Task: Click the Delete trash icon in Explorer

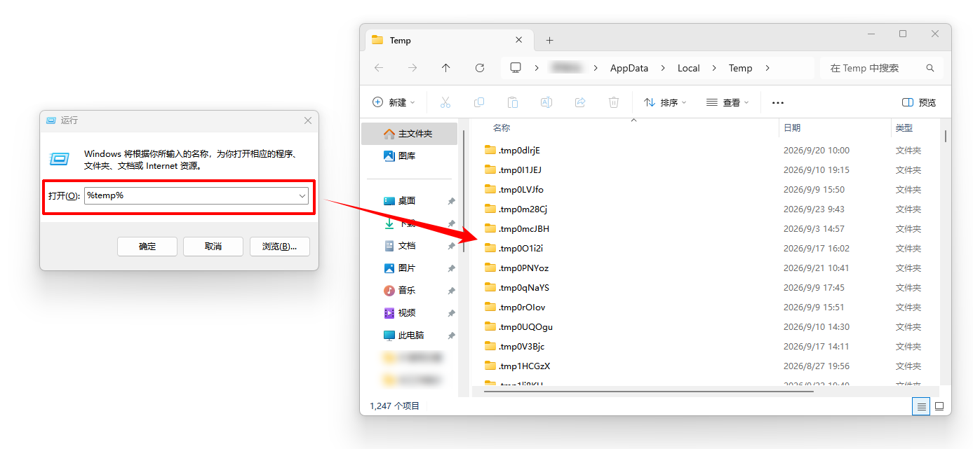Action: [x=614, y=102]
